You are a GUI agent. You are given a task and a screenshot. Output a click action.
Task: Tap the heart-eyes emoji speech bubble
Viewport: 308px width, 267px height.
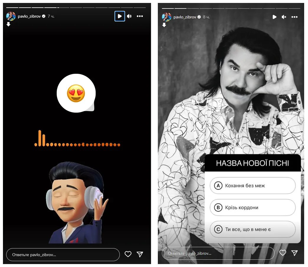tap(76, 93)
